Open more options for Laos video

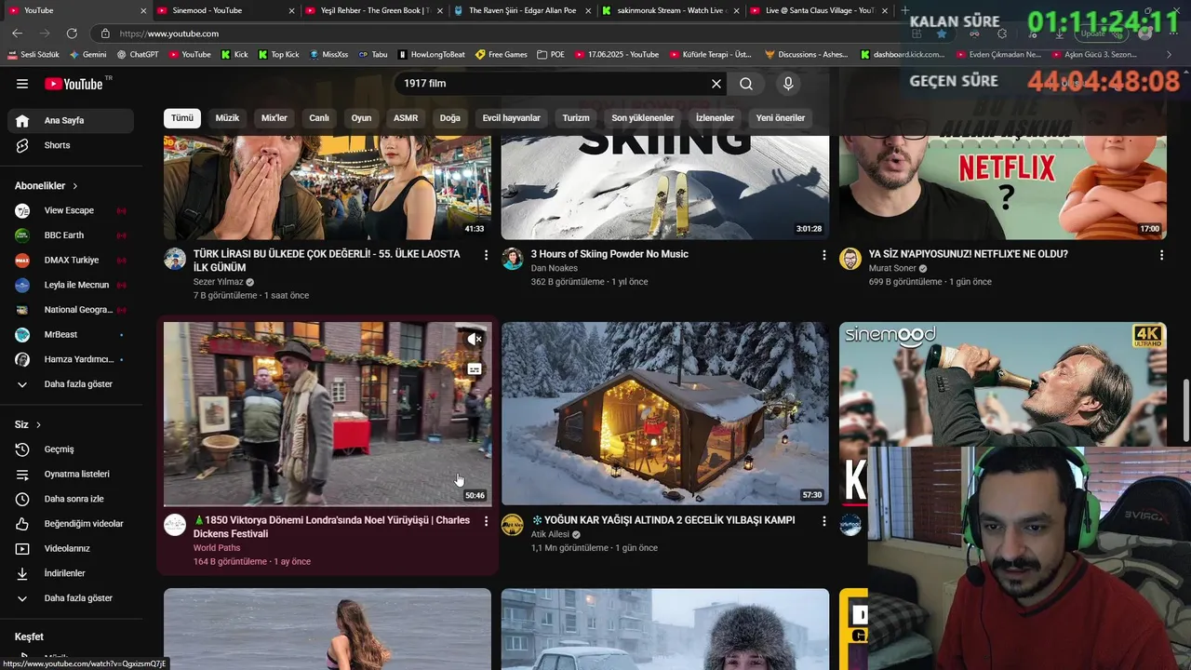pyautogui.click(x=486, y=255)
